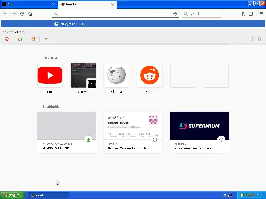Reload the current page
266x199 pixels.
tap(22, 14)
